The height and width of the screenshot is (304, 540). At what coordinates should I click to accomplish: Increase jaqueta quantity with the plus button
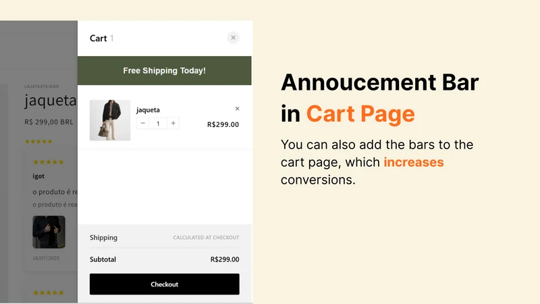pos(173,123)
